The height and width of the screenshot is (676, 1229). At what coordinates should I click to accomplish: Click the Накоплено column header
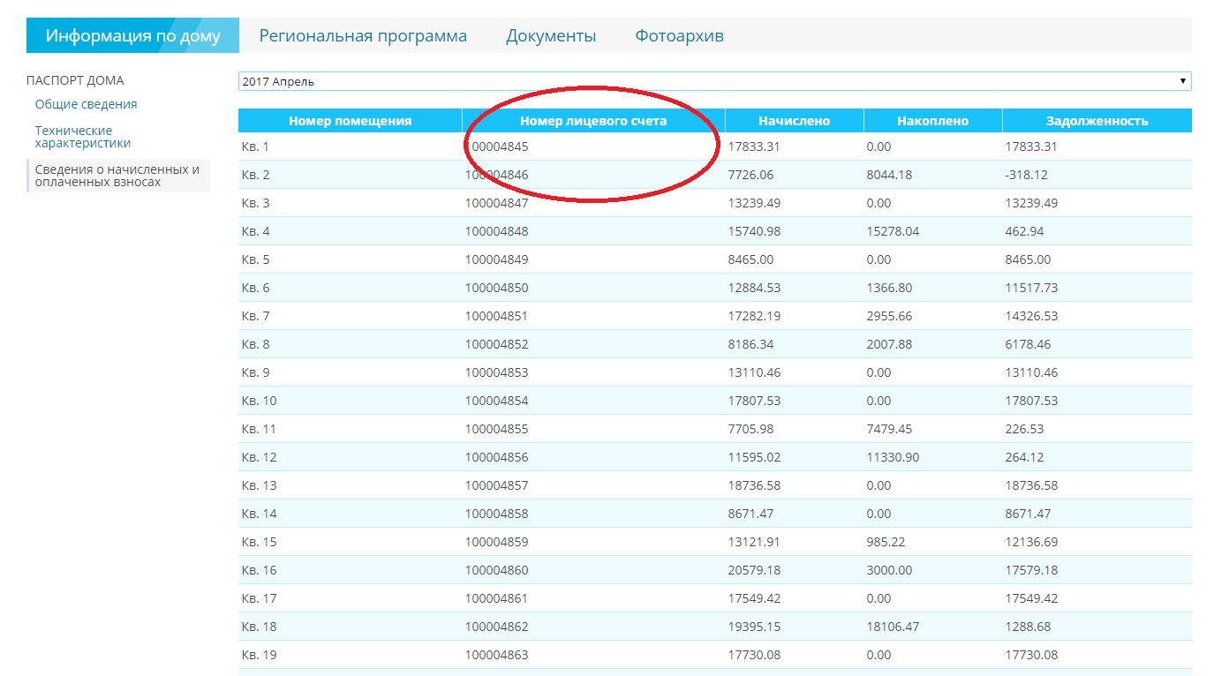932,121
